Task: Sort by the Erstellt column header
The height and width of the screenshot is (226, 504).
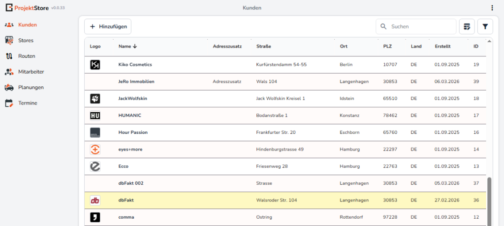Action: [x=443, y=47]
